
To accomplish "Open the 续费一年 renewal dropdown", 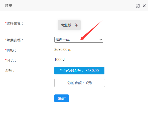I will point(79,40).
